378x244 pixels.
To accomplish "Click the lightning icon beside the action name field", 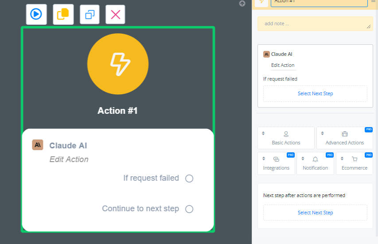I will 261,2.
